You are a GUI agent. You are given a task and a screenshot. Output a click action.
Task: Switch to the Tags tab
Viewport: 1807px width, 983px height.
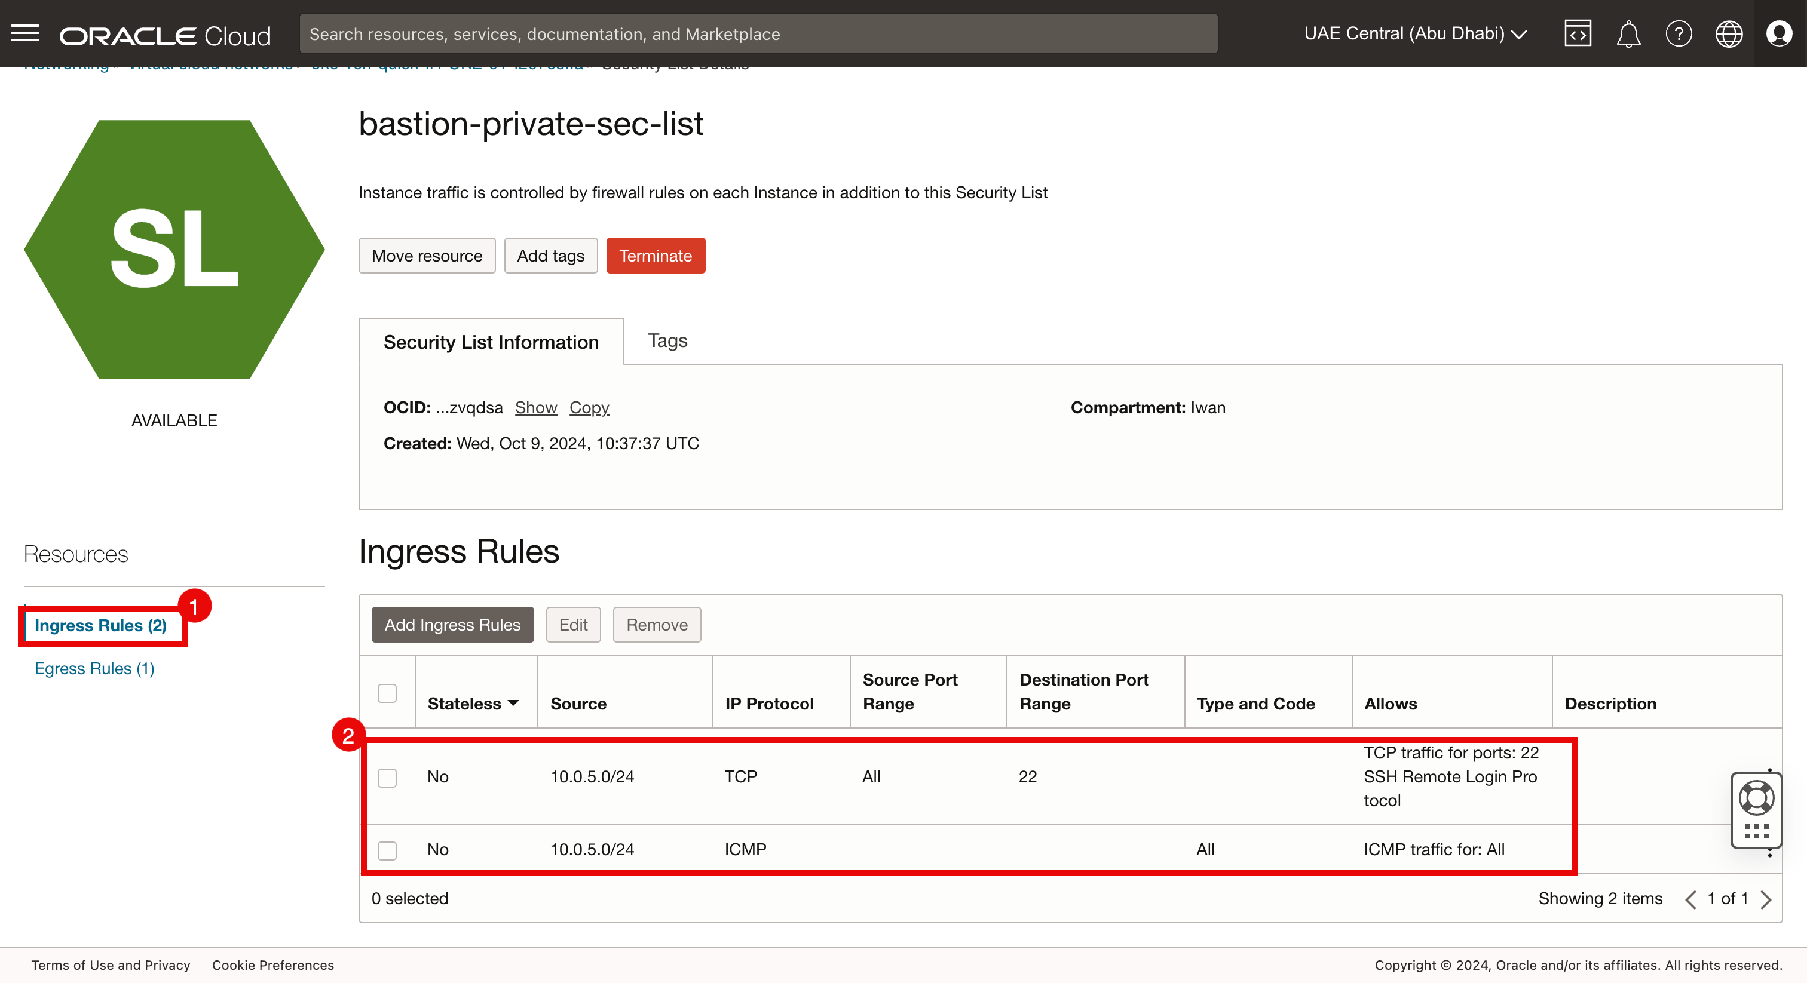[667, 341]
